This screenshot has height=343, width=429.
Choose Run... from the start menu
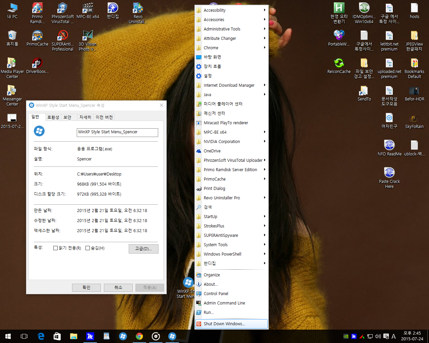(x=231, y=313)
